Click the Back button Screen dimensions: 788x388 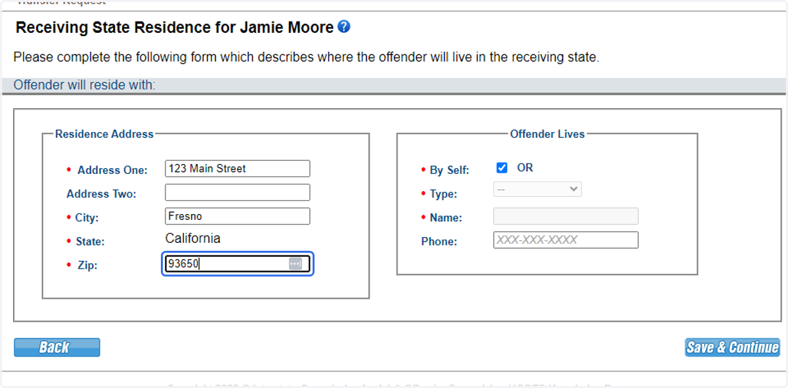point(57,347)
